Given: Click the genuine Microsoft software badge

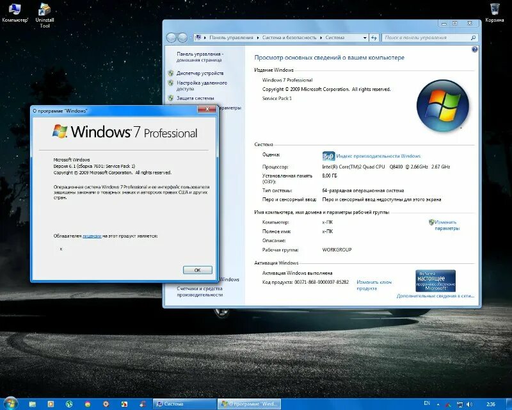Looking at the screenshot, I should (435, 281).
